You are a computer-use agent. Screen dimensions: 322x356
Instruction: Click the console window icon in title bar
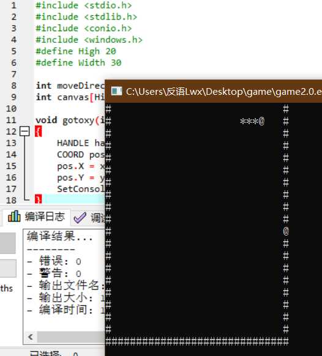tap(116, 91)
